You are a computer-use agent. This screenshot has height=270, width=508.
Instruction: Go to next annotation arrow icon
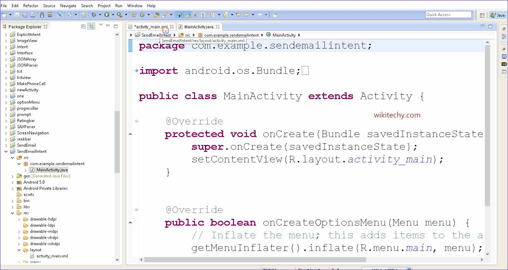[x=212, y=15]
